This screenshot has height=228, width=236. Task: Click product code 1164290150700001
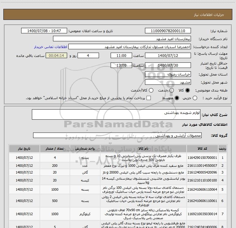pos(202,158)
